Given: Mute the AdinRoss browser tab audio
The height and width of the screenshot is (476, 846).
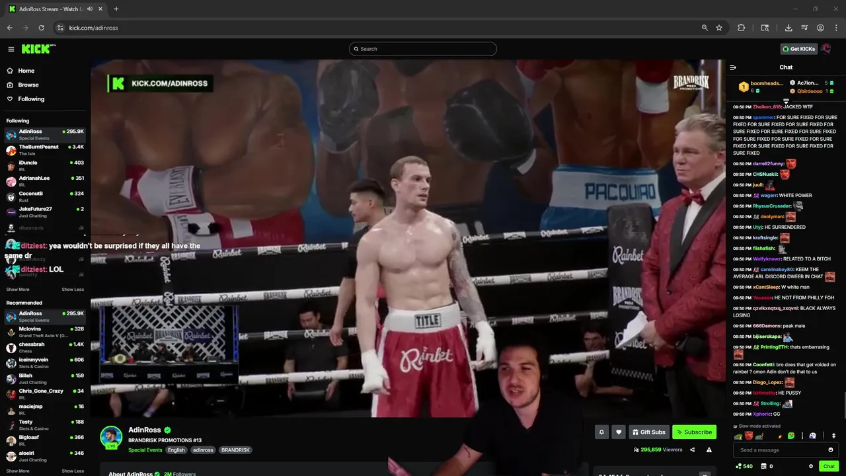Looking at the screenshot, I should point(90,9).
